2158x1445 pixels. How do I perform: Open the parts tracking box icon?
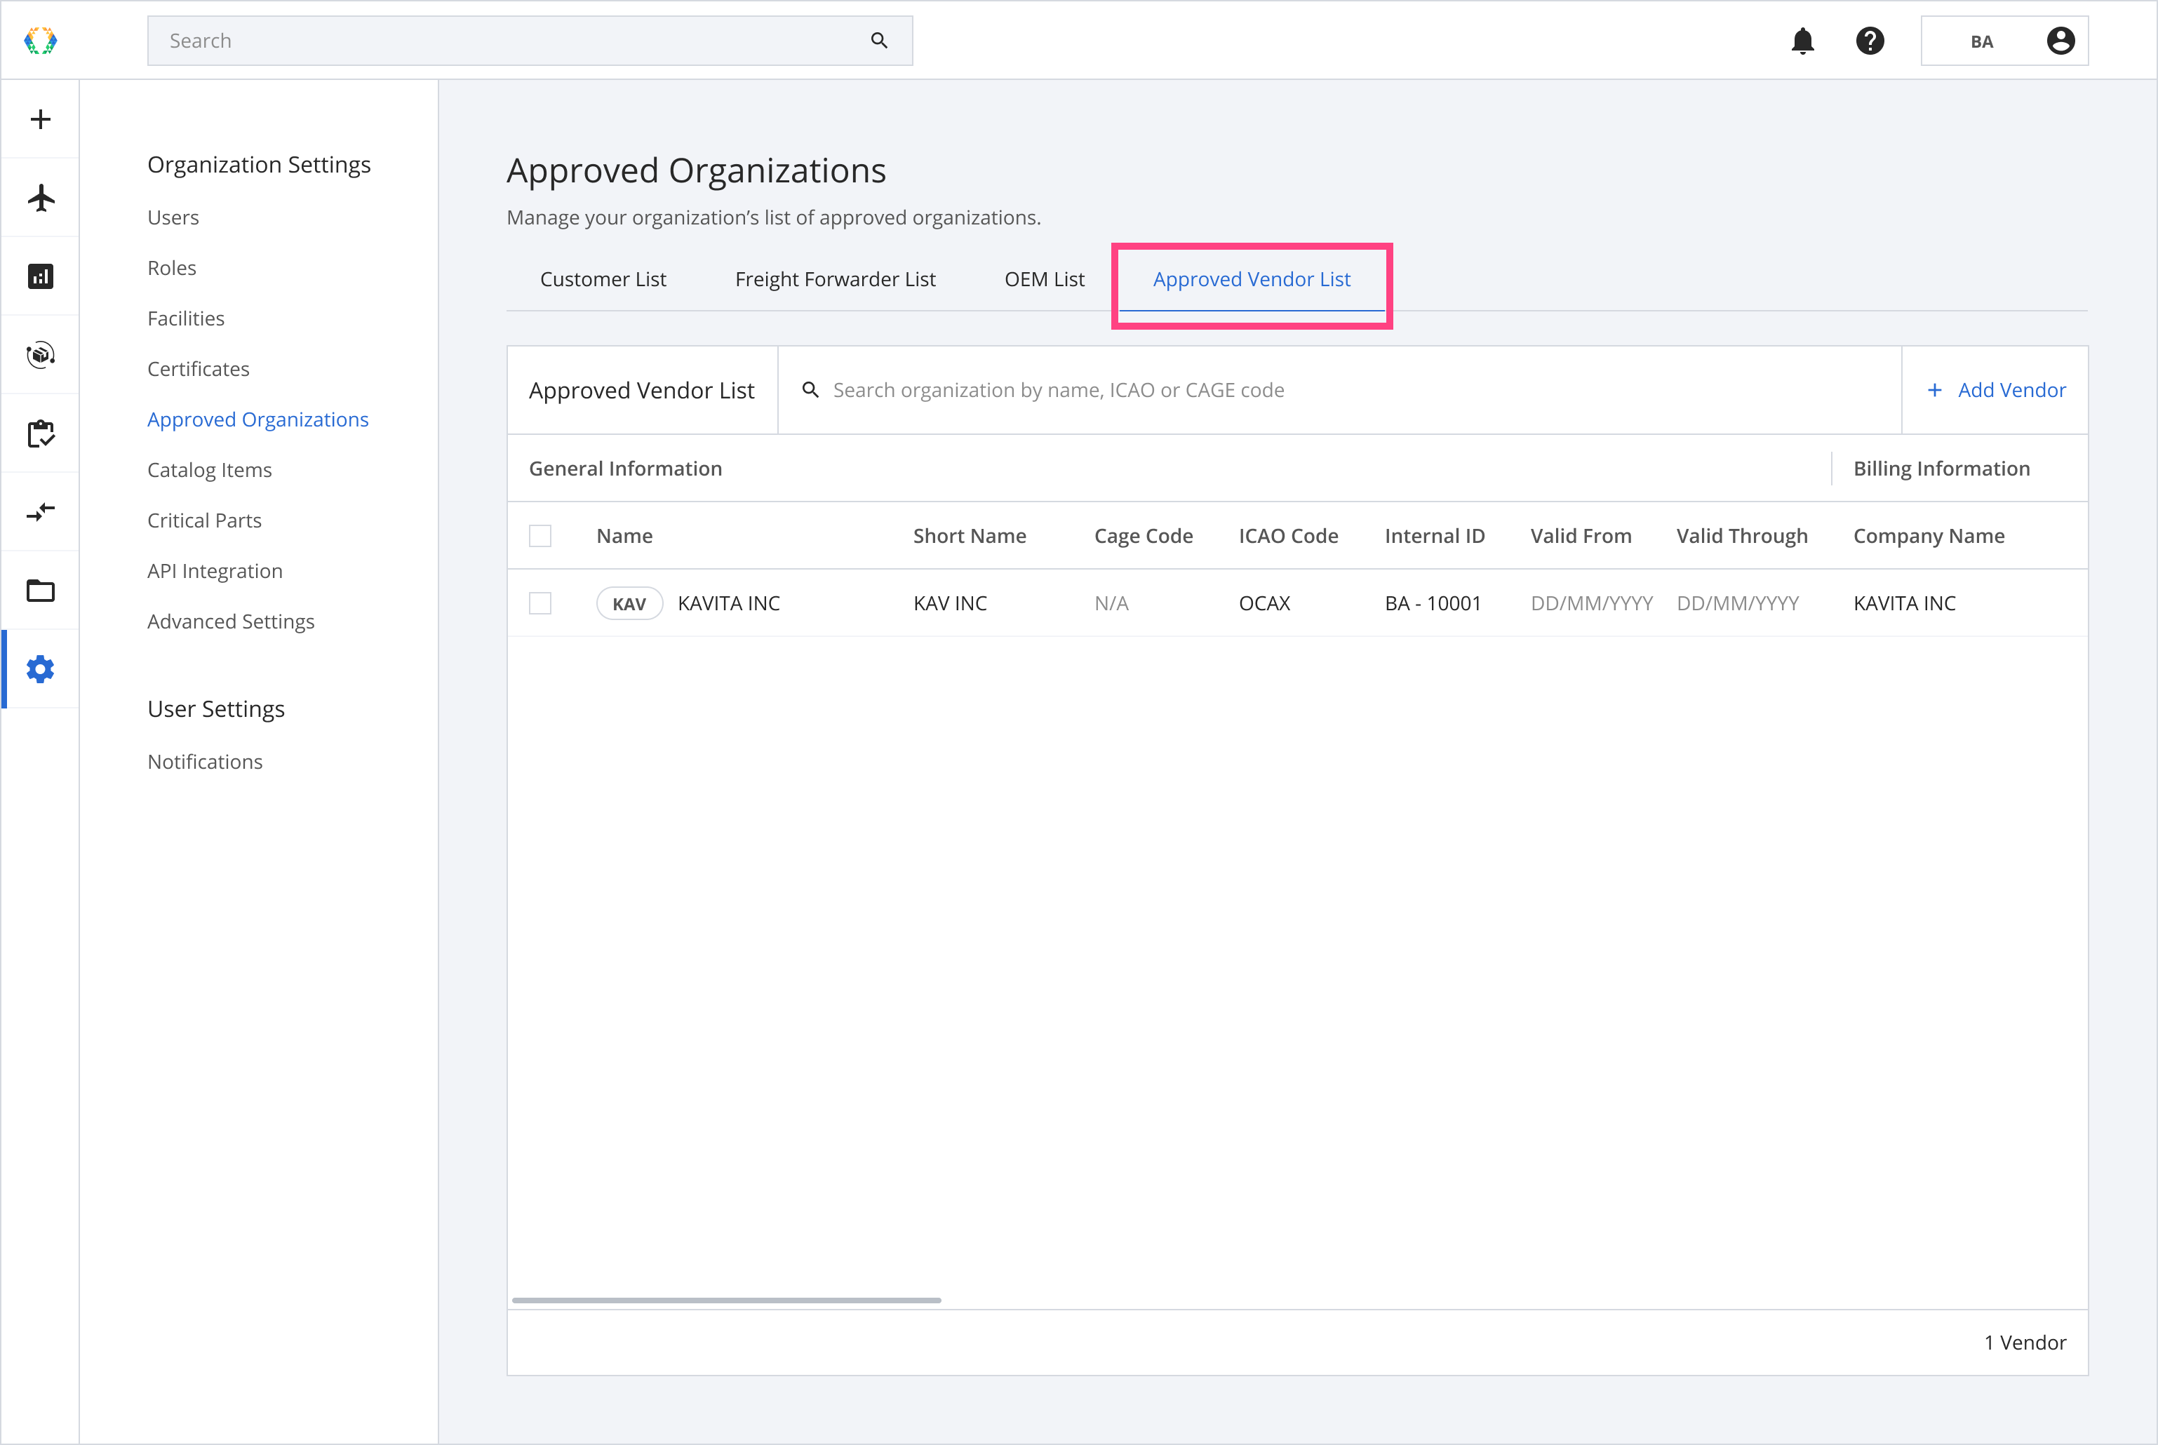point(41,355)
